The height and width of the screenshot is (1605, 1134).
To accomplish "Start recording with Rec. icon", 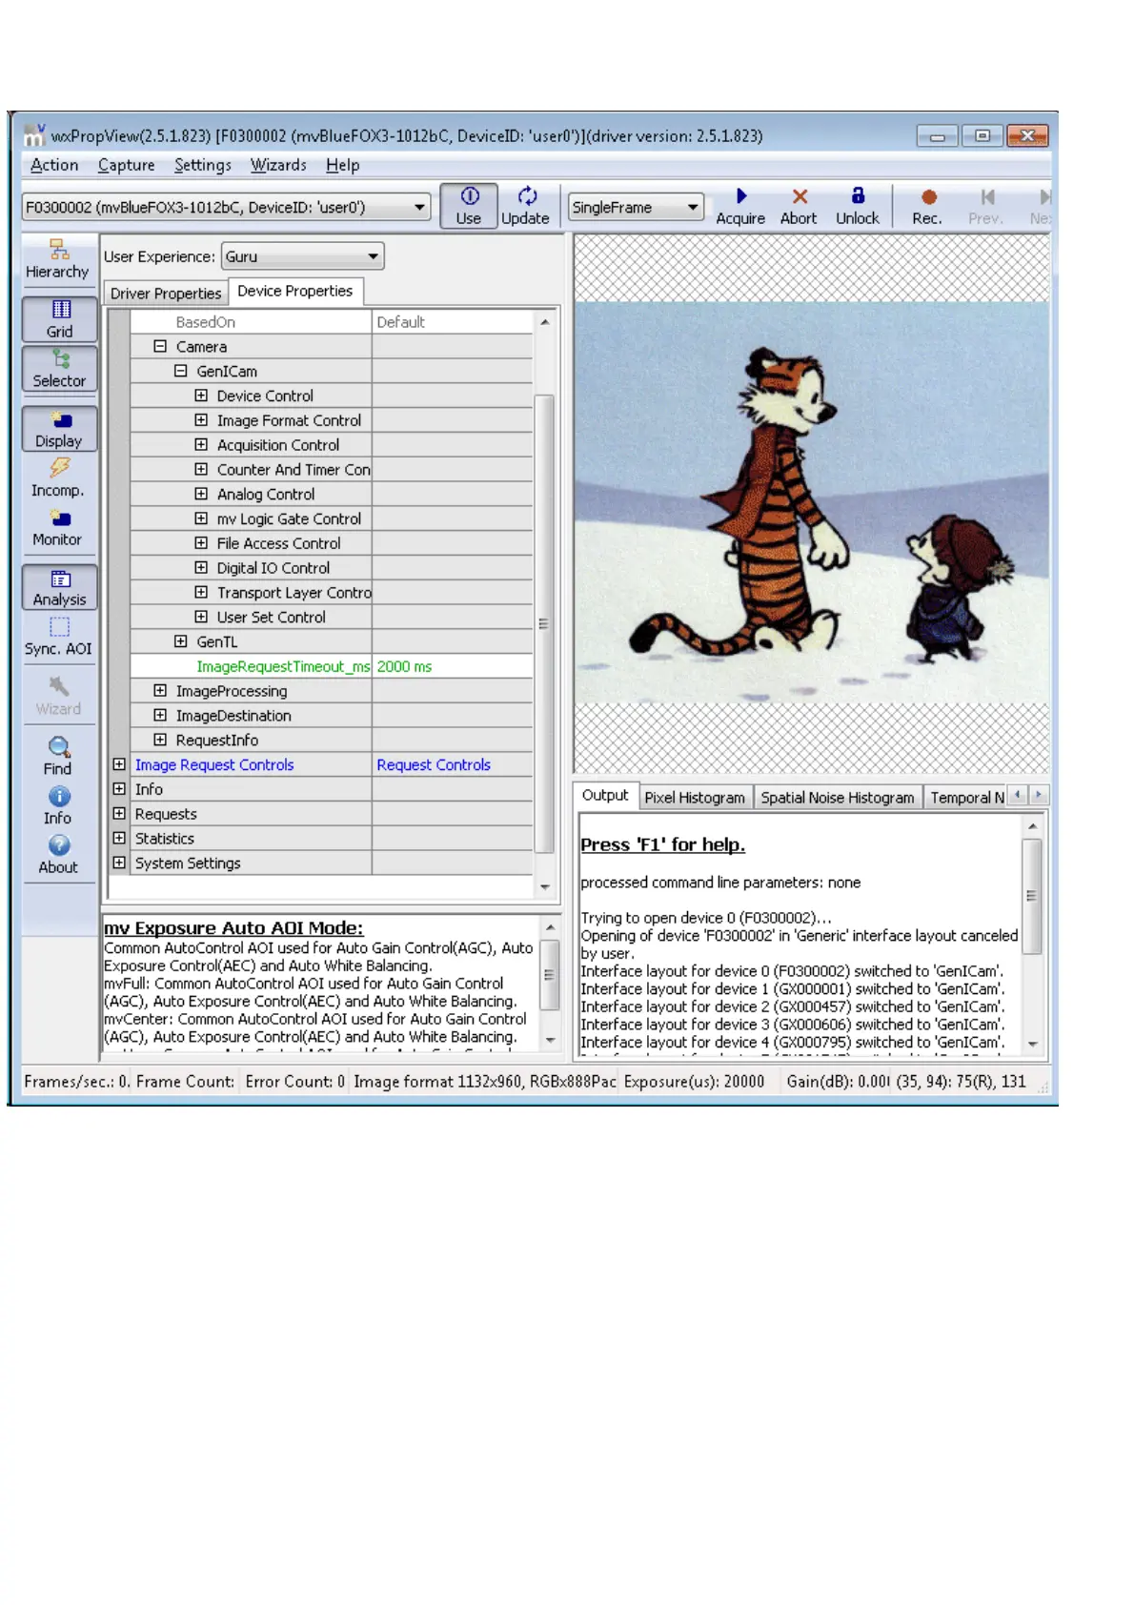I will tap(927, 206).
